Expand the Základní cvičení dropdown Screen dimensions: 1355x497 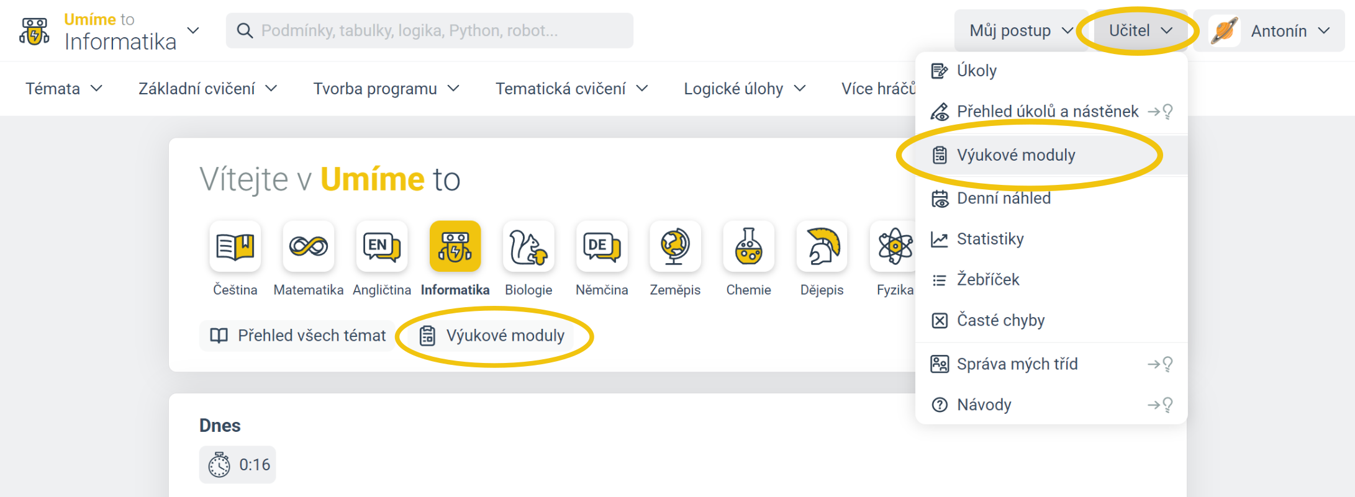pos(207,89)
